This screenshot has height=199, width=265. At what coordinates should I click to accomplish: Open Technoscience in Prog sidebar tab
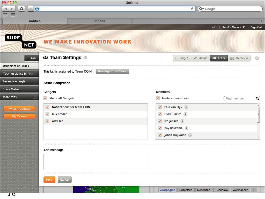click(19, 74)
